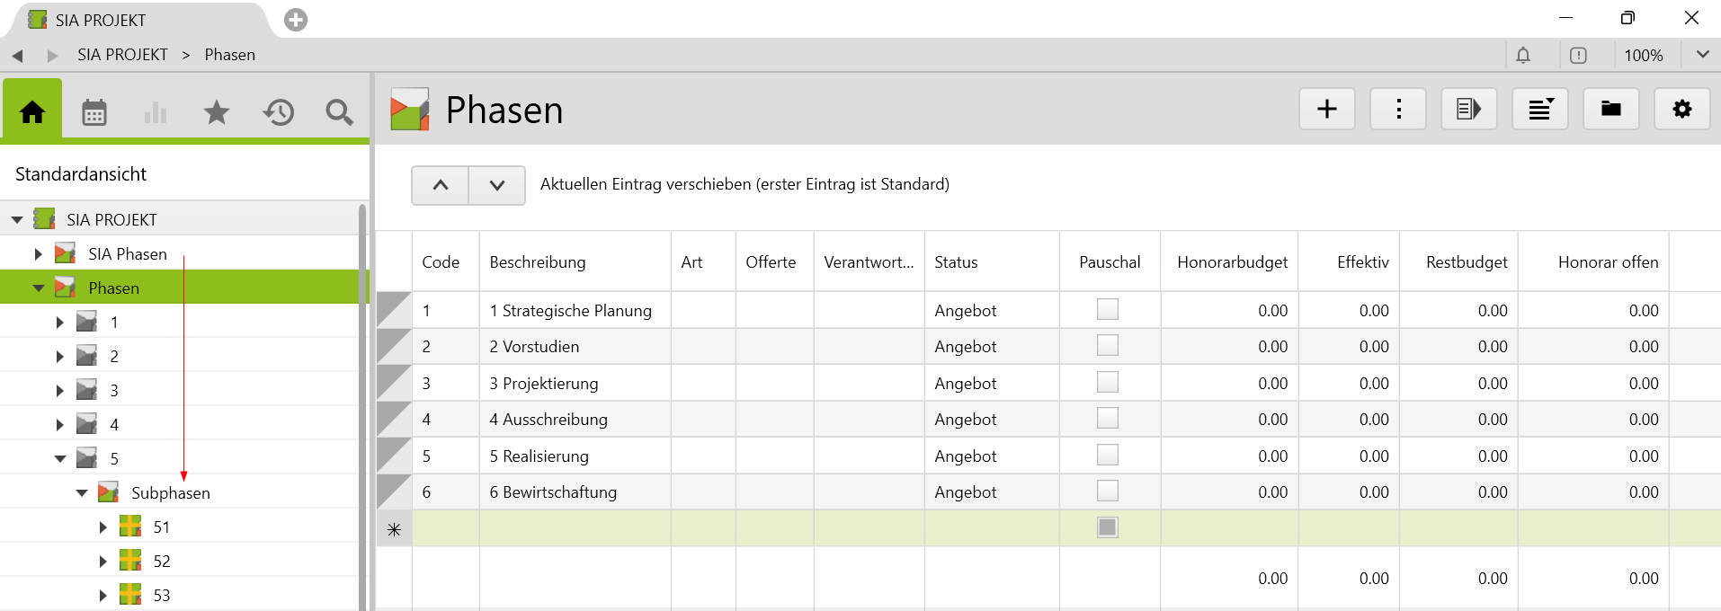
Task: Collapse the Subphasen tree node
Action: coord(82,493)
